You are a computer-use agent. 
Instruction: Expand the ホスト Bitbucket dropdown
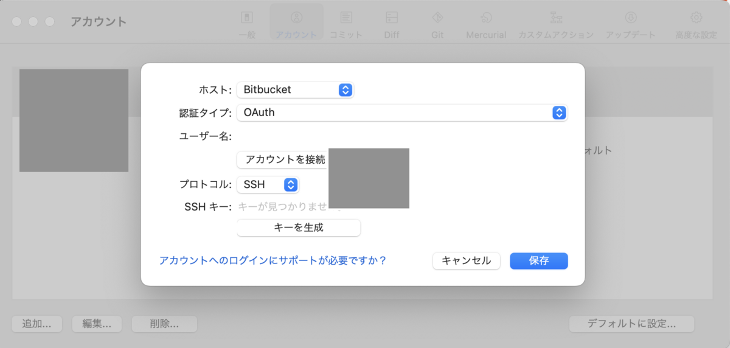(x=295, y=89)
